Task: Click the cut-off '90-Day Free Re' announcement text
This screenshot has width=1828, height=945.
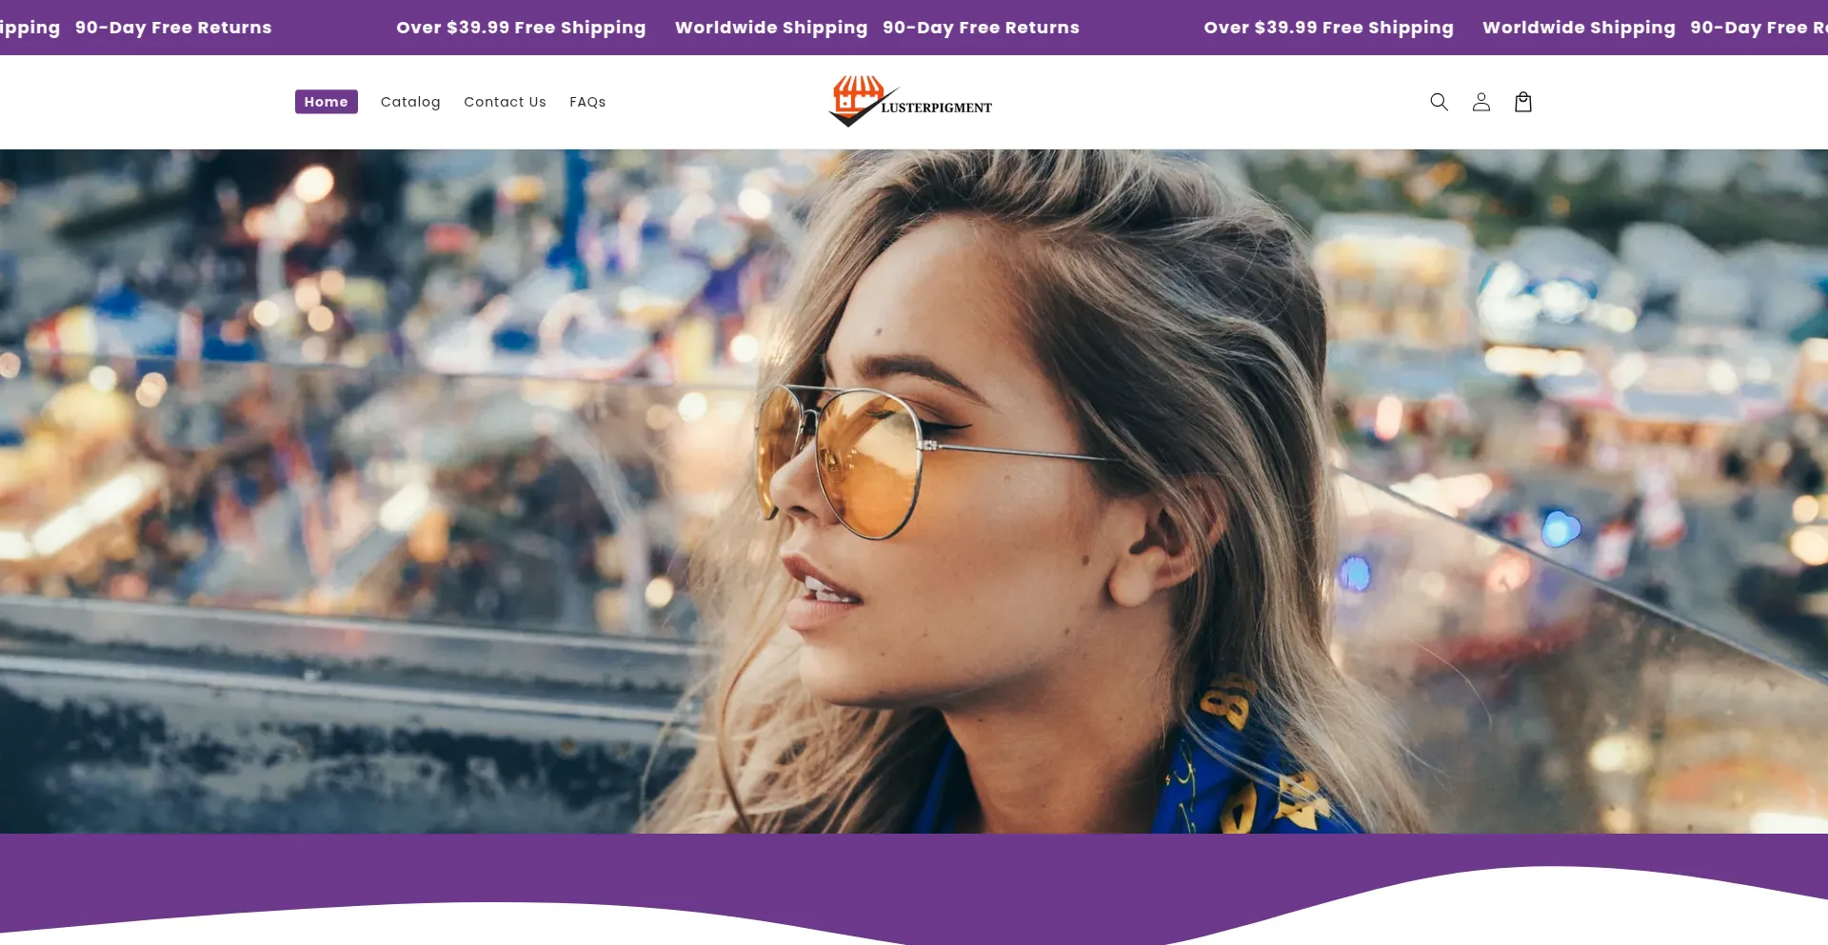Action: click(1758, 28)
